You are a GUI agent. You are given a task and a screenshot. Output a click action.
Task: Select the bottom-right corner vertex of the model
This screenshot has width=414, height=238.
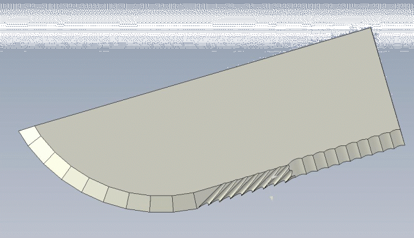(404, 144)
